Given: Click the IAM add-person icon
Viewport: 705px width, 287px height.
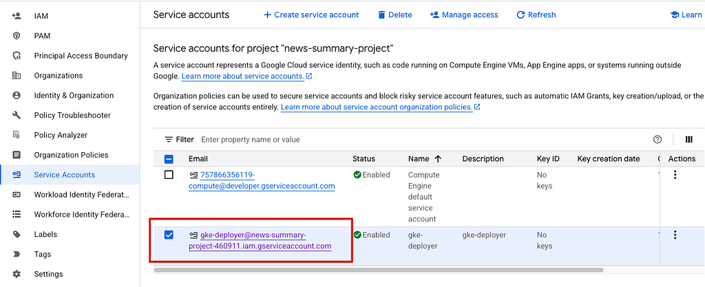Looking at the screenshot, I should [17, 16].
